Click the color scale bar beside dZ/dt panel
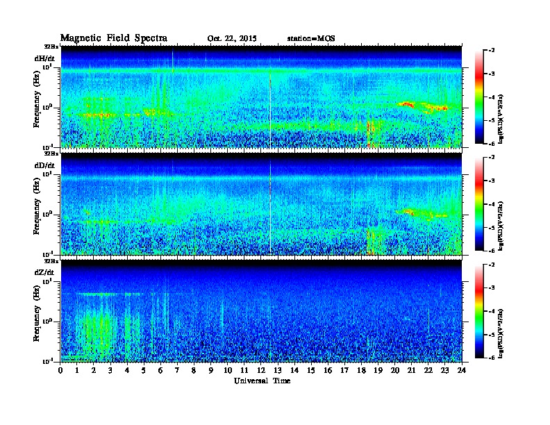The image size is (550, 425). pos(479,311)
